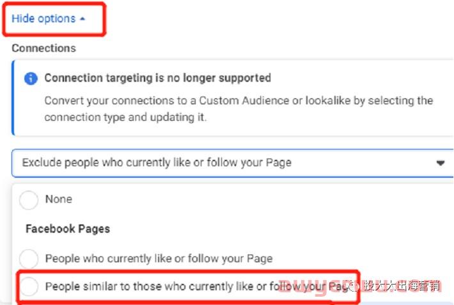Click the Connections section label
454x305 pixels.
43,48
